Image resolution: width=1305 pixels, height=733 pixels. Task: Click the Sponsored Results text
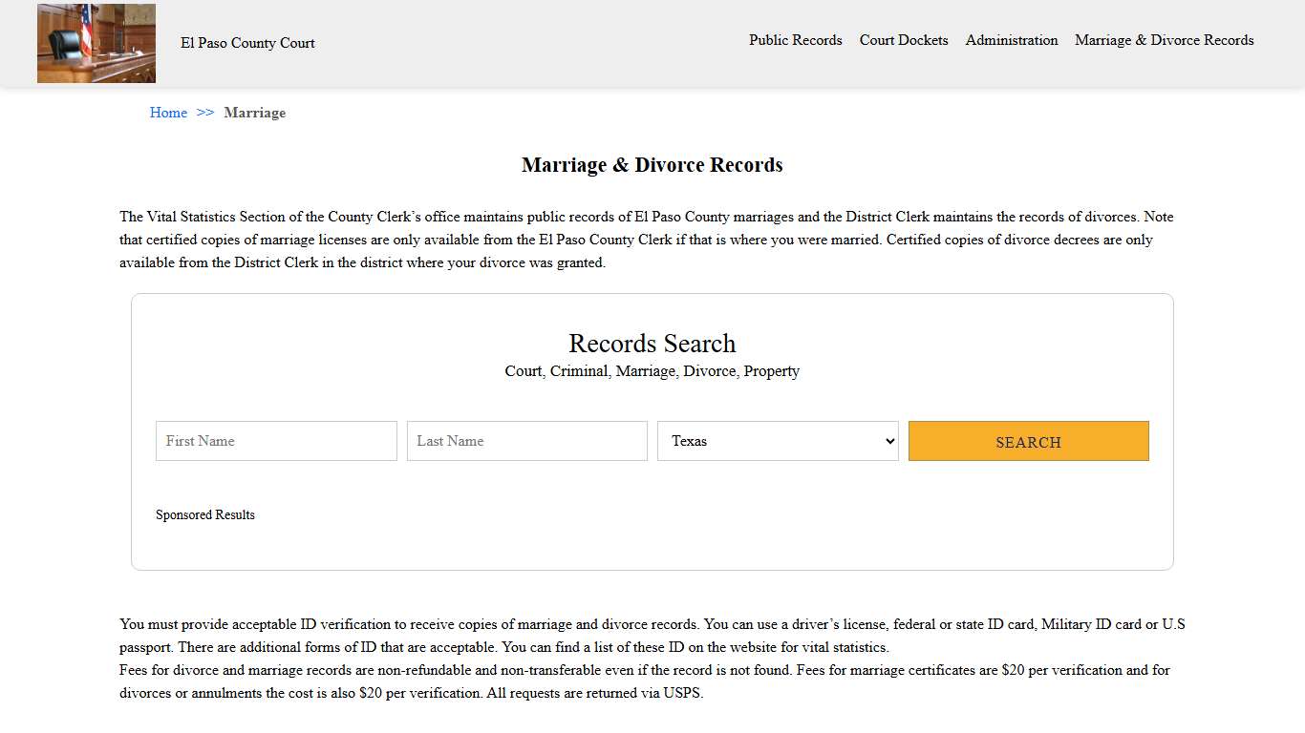(x=204, y=514)
